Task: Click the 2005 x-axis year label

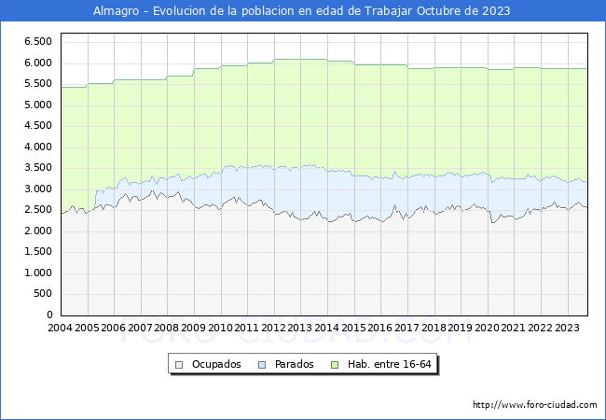Action: pyautogui.click(x=87, y=328)
